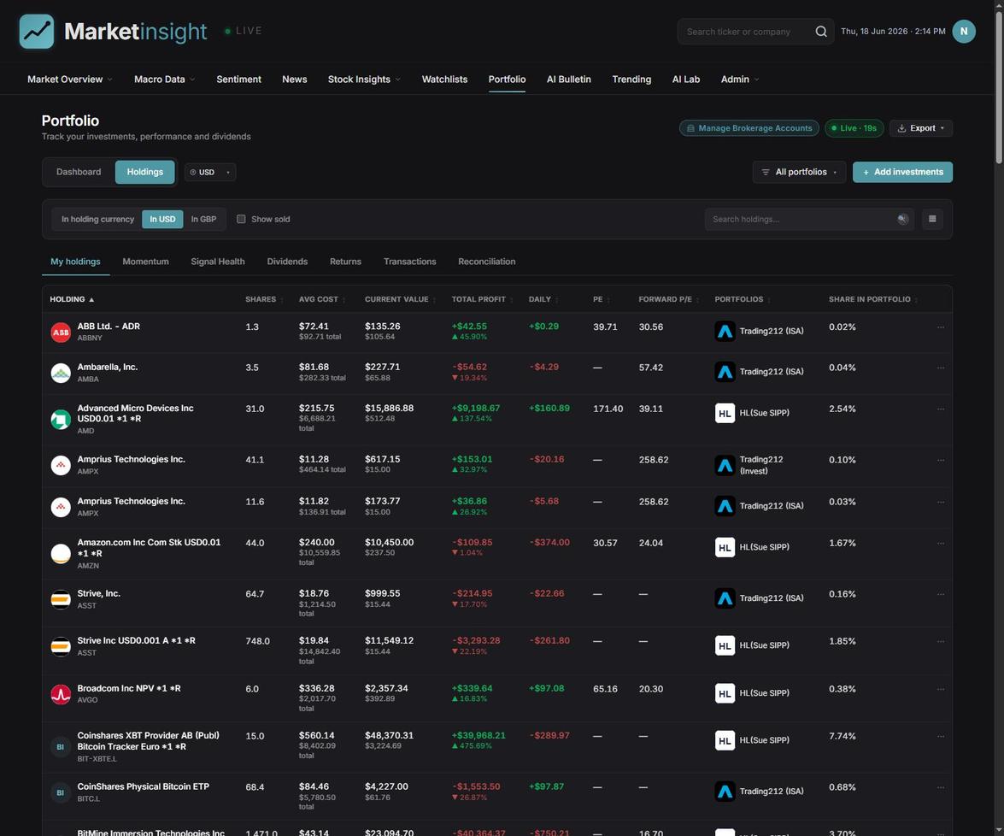Click the Coinshares XBT Provider BI icon
The image size is (1004, 836).
click(61, 746)
